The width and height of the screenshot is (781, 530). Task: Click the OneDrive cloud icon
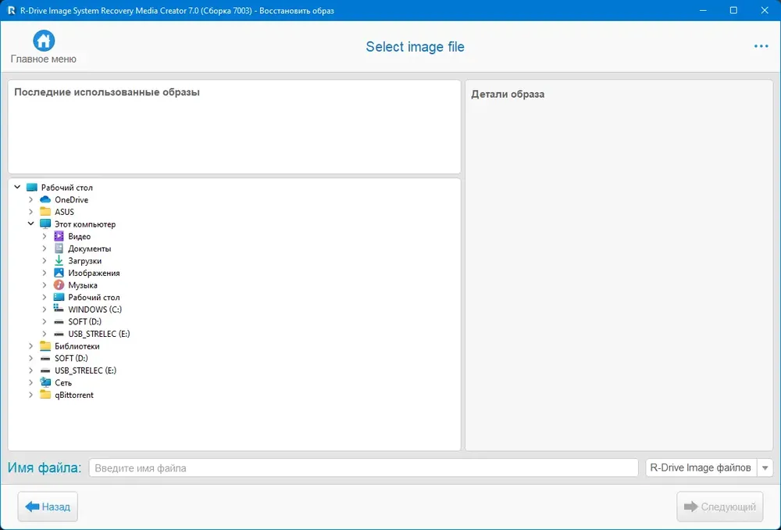pyautogui.click(x=45, y=199)
